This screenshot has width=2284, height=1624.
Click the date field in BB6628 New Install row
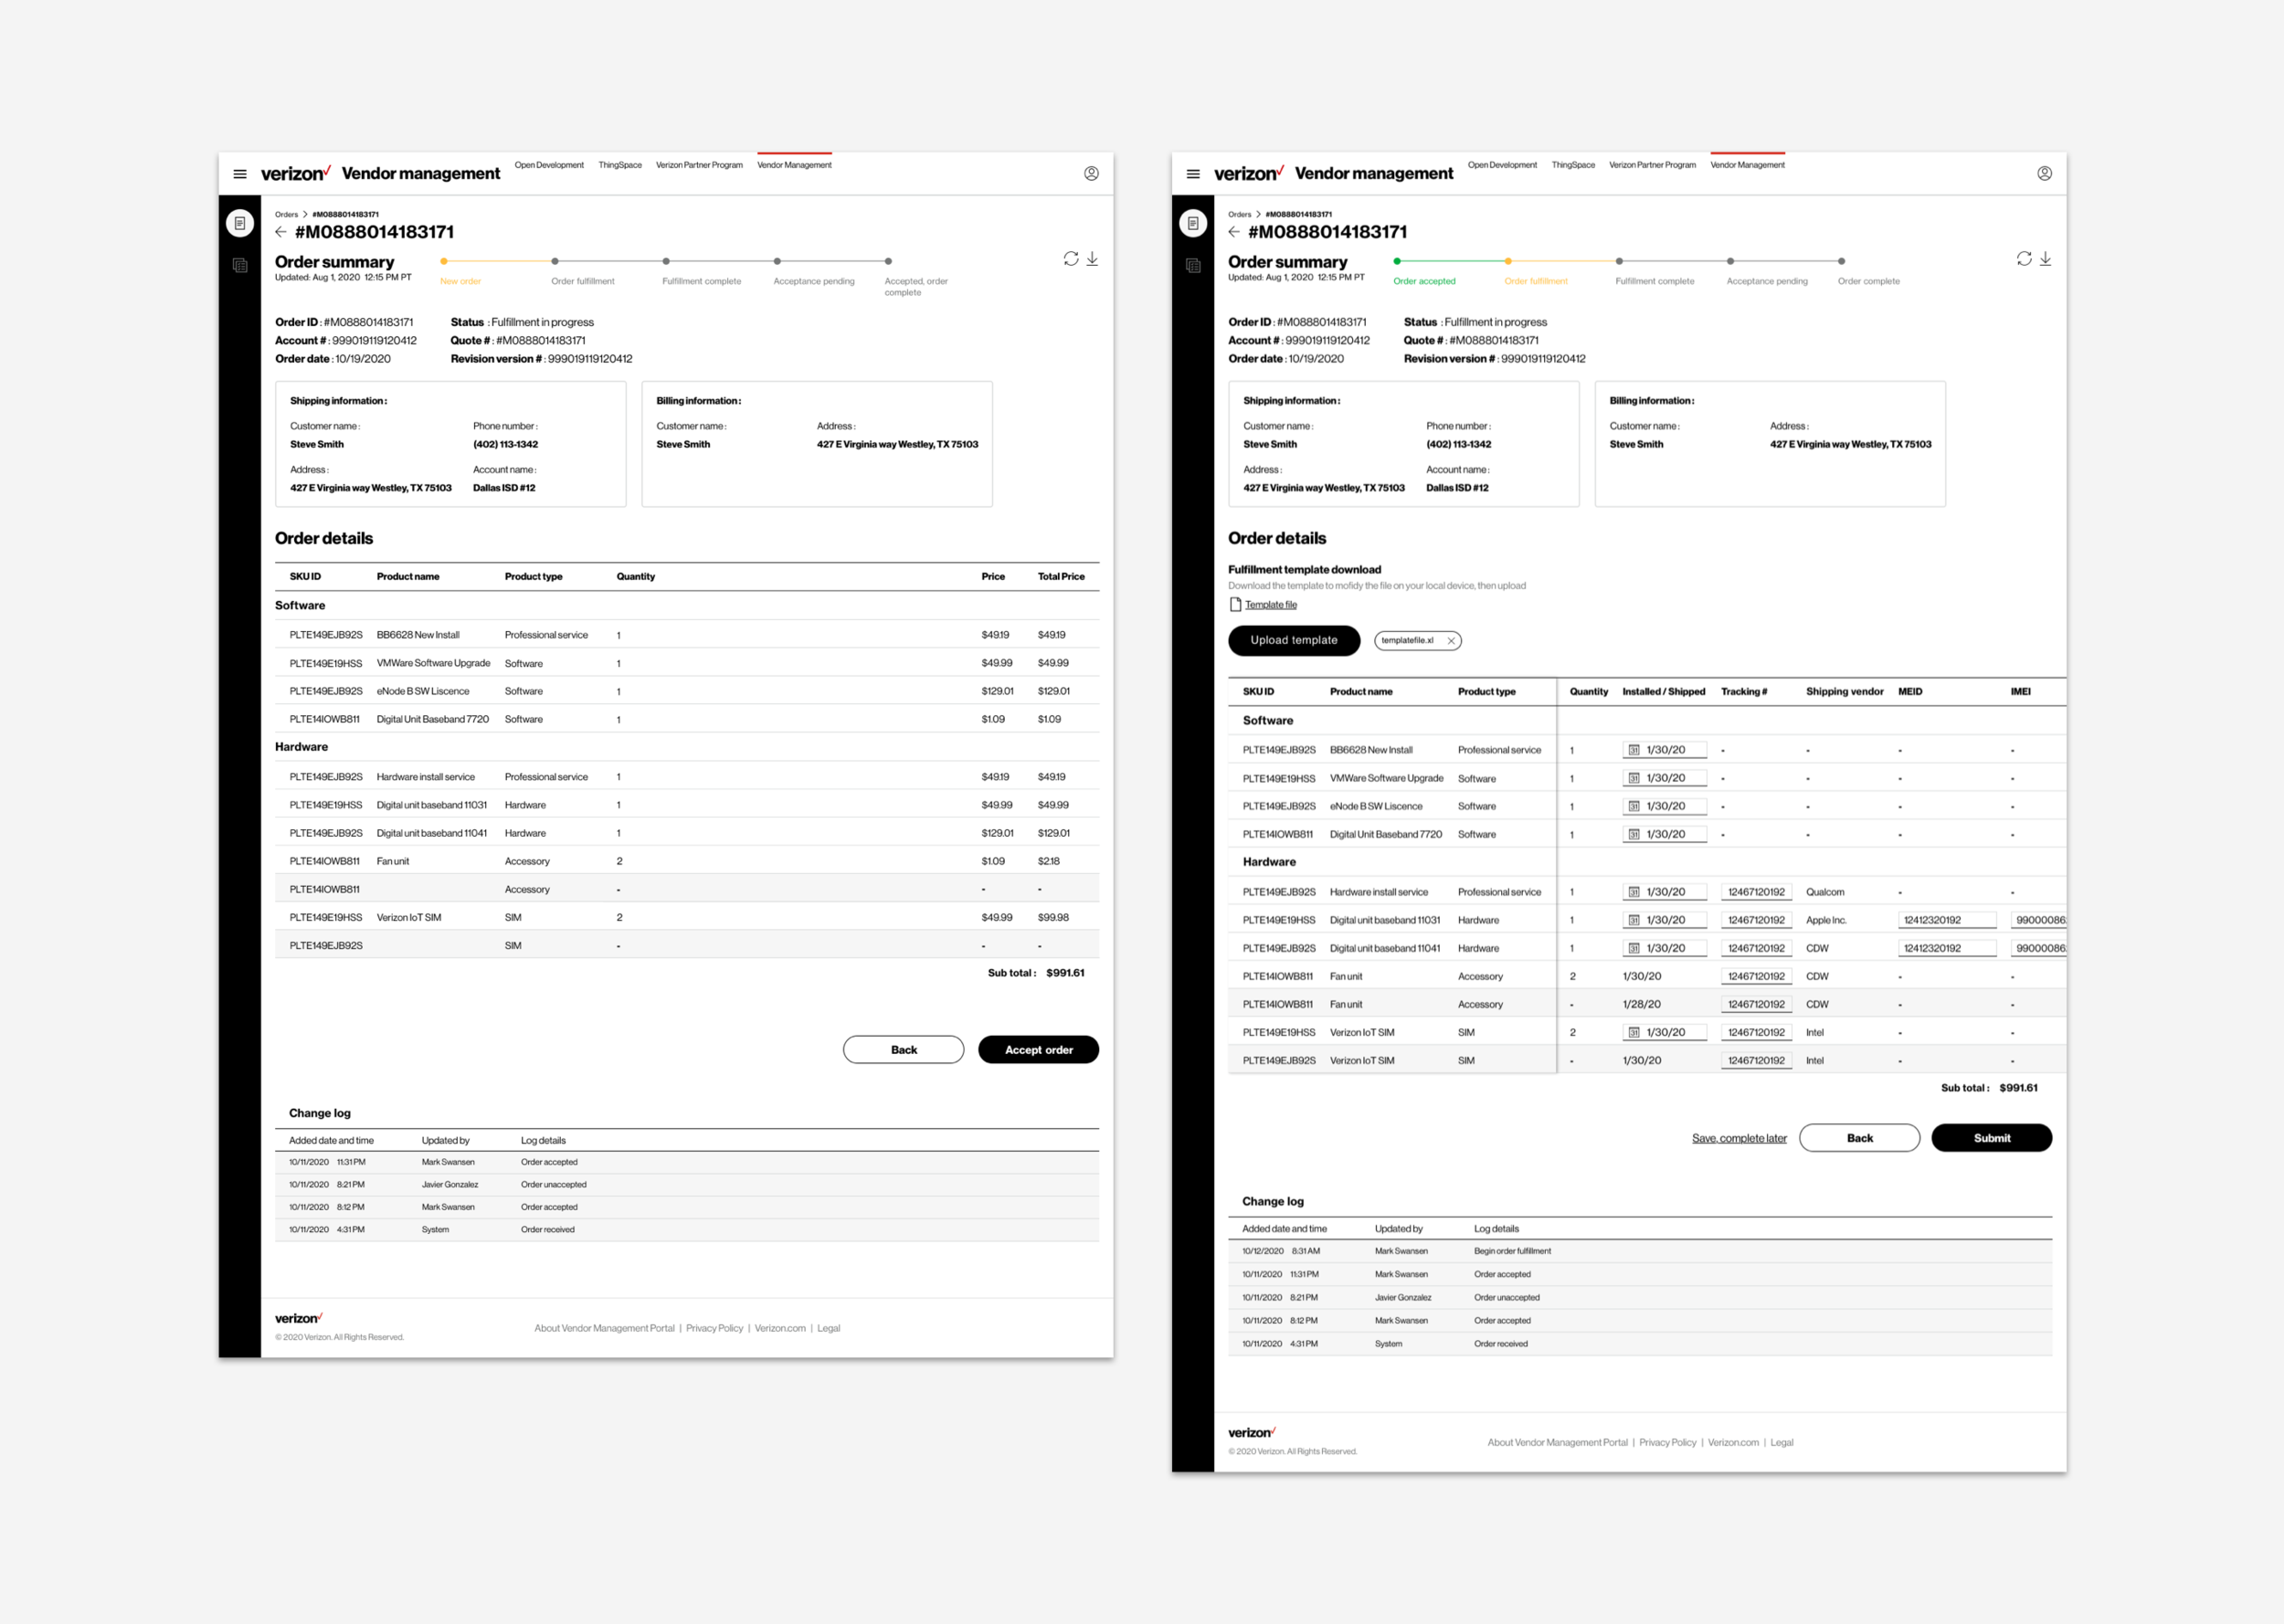point(1664,750)
